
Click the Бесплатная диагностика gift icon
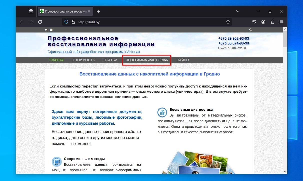pyautogui.click(x=162, y=112)
